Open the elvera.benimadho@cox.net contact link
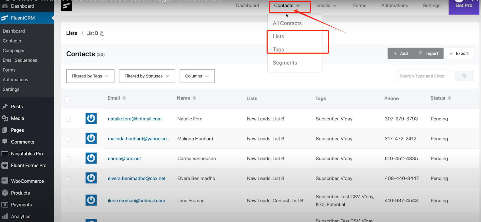This screenshot has height=222, width=481. [137, 178]
